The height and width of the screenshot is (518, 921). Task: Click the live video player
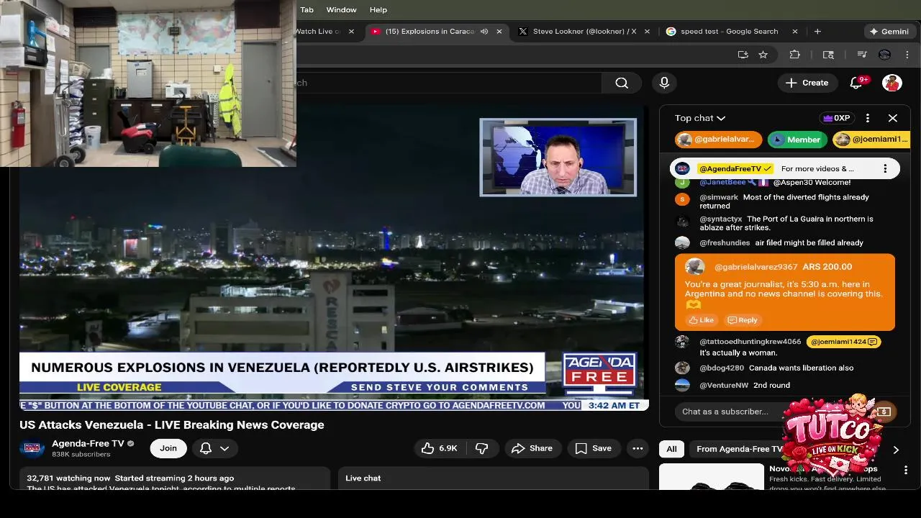pos(333,259)
